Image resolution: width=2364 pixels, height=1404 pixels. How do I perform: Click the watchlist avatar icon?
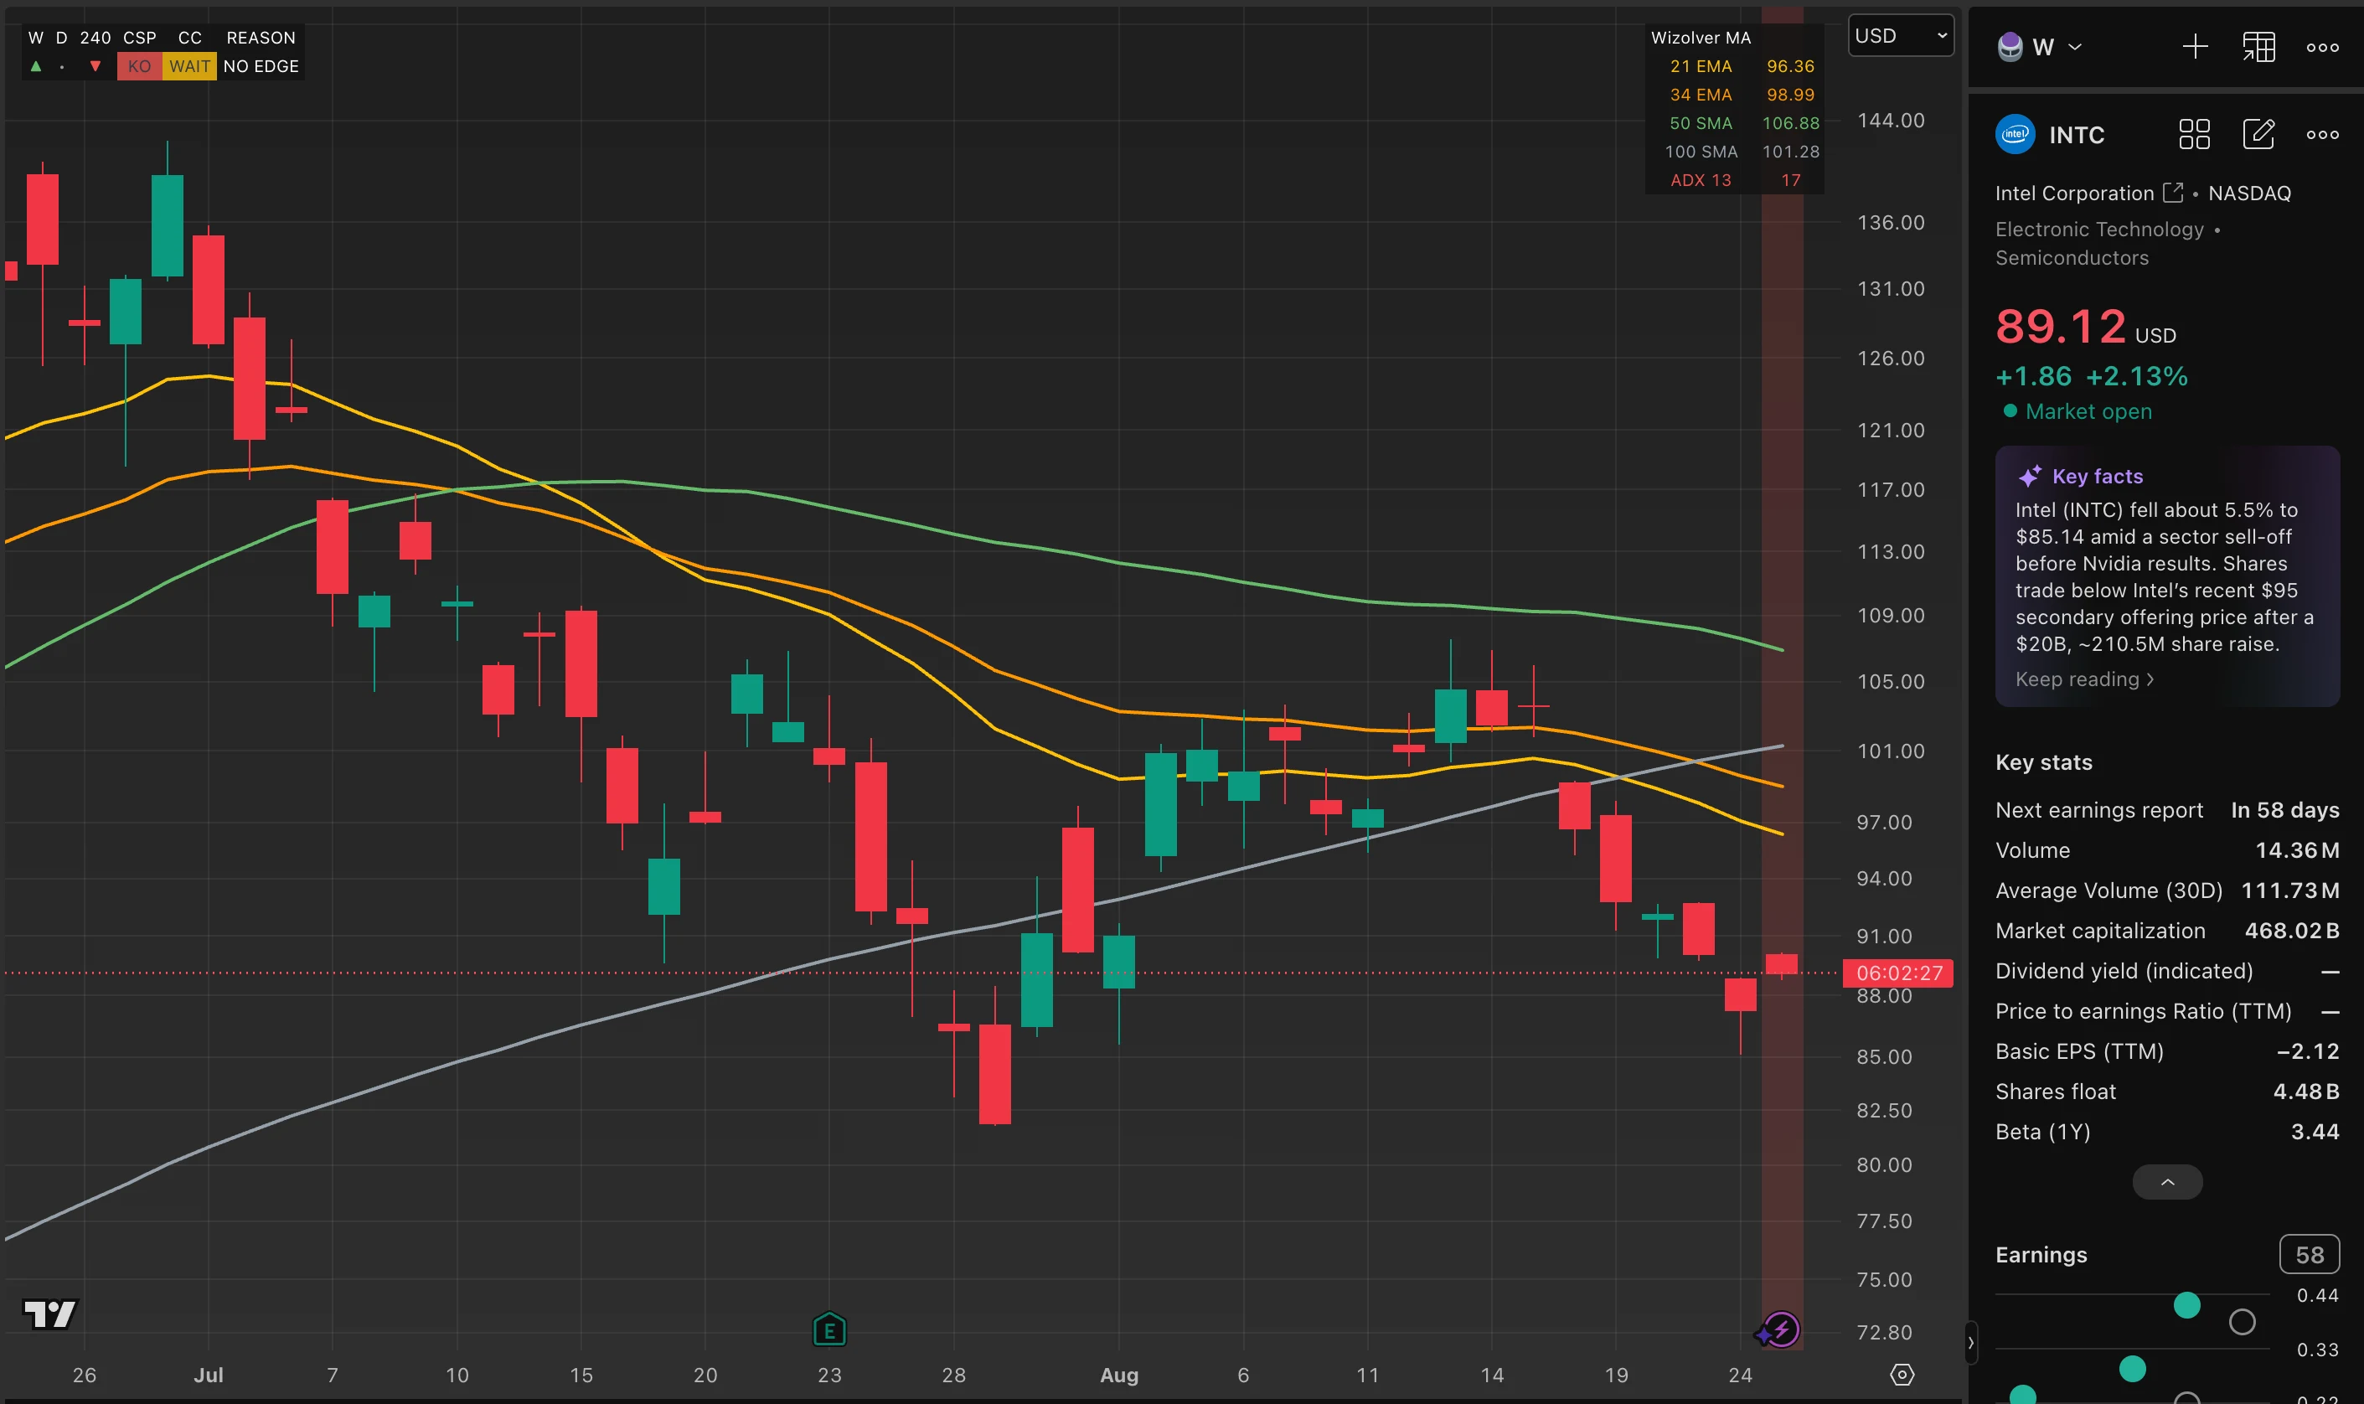tap(2010, 46)
